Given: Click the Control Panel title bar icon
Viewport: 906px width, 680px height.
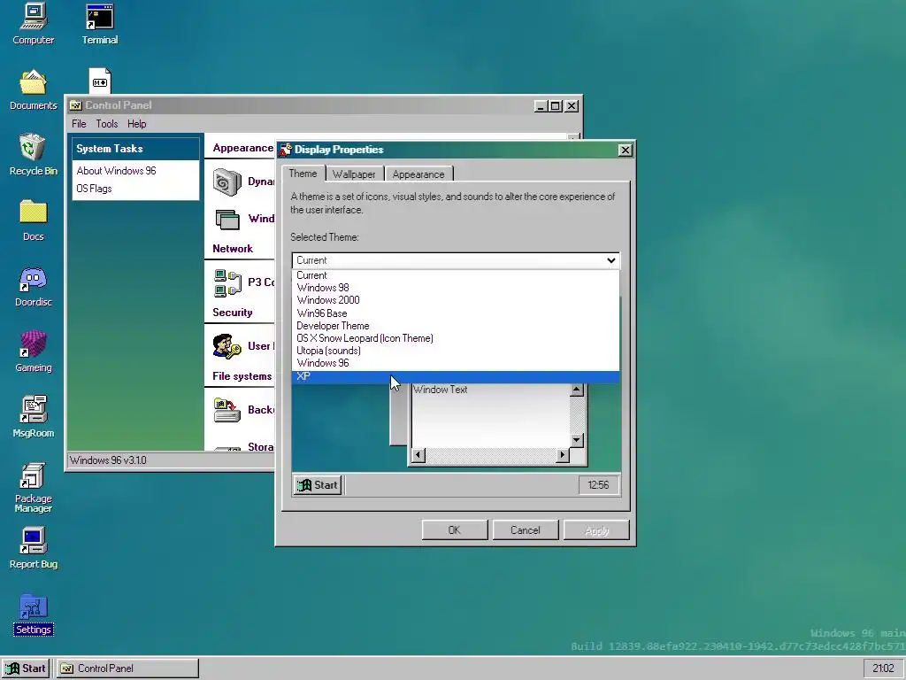Looking at the screenshot, I should point(75,105).
